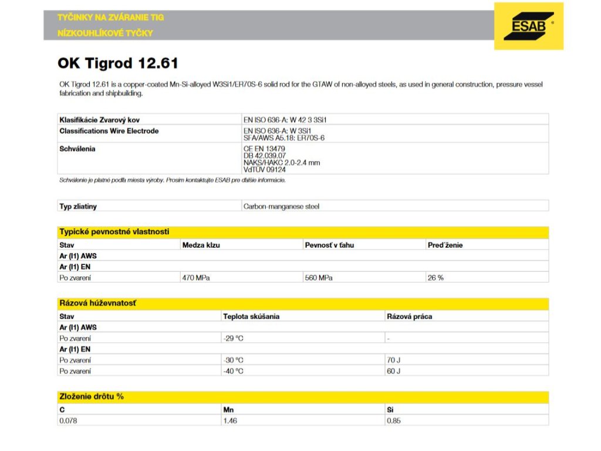
Task: Click approval 'DB 42.039.07'
Action: pos(265,156)
